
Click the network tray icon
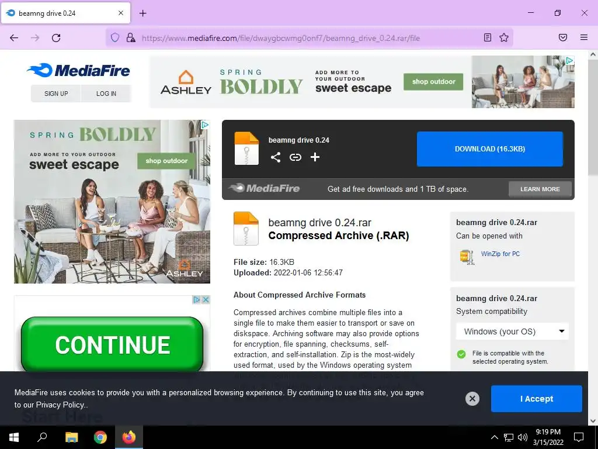click(509, 437)
